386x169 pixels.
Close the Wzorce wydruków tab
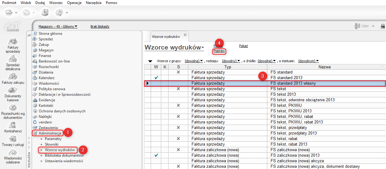(x=185, y=35)
